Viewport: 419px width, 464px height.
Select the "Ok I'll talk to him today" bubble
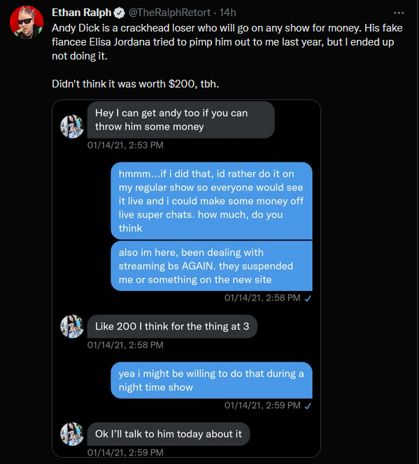coord(169,434)
